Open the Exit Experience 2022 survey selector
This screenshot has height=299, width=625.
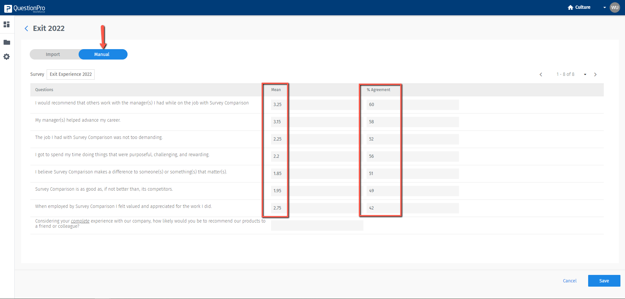coord(70,74)
